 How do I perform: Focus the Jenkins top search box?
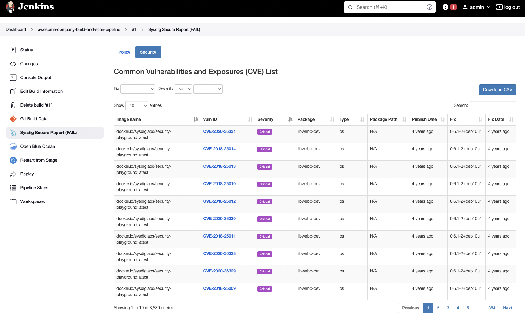pyautogui.click(x=390, y=7)
